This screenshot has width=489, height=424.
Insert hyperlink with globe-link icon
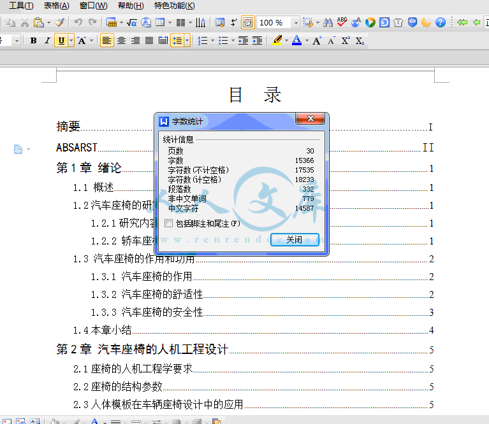pyautogui.click(x=146, y=23)
